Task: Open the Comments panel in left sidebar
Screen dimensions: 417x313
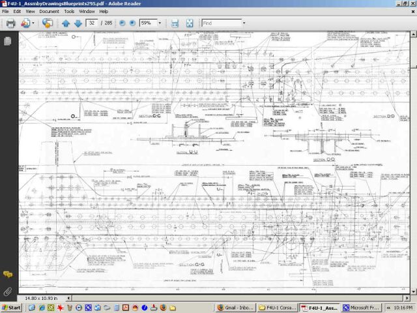Action: pos(8,275)
